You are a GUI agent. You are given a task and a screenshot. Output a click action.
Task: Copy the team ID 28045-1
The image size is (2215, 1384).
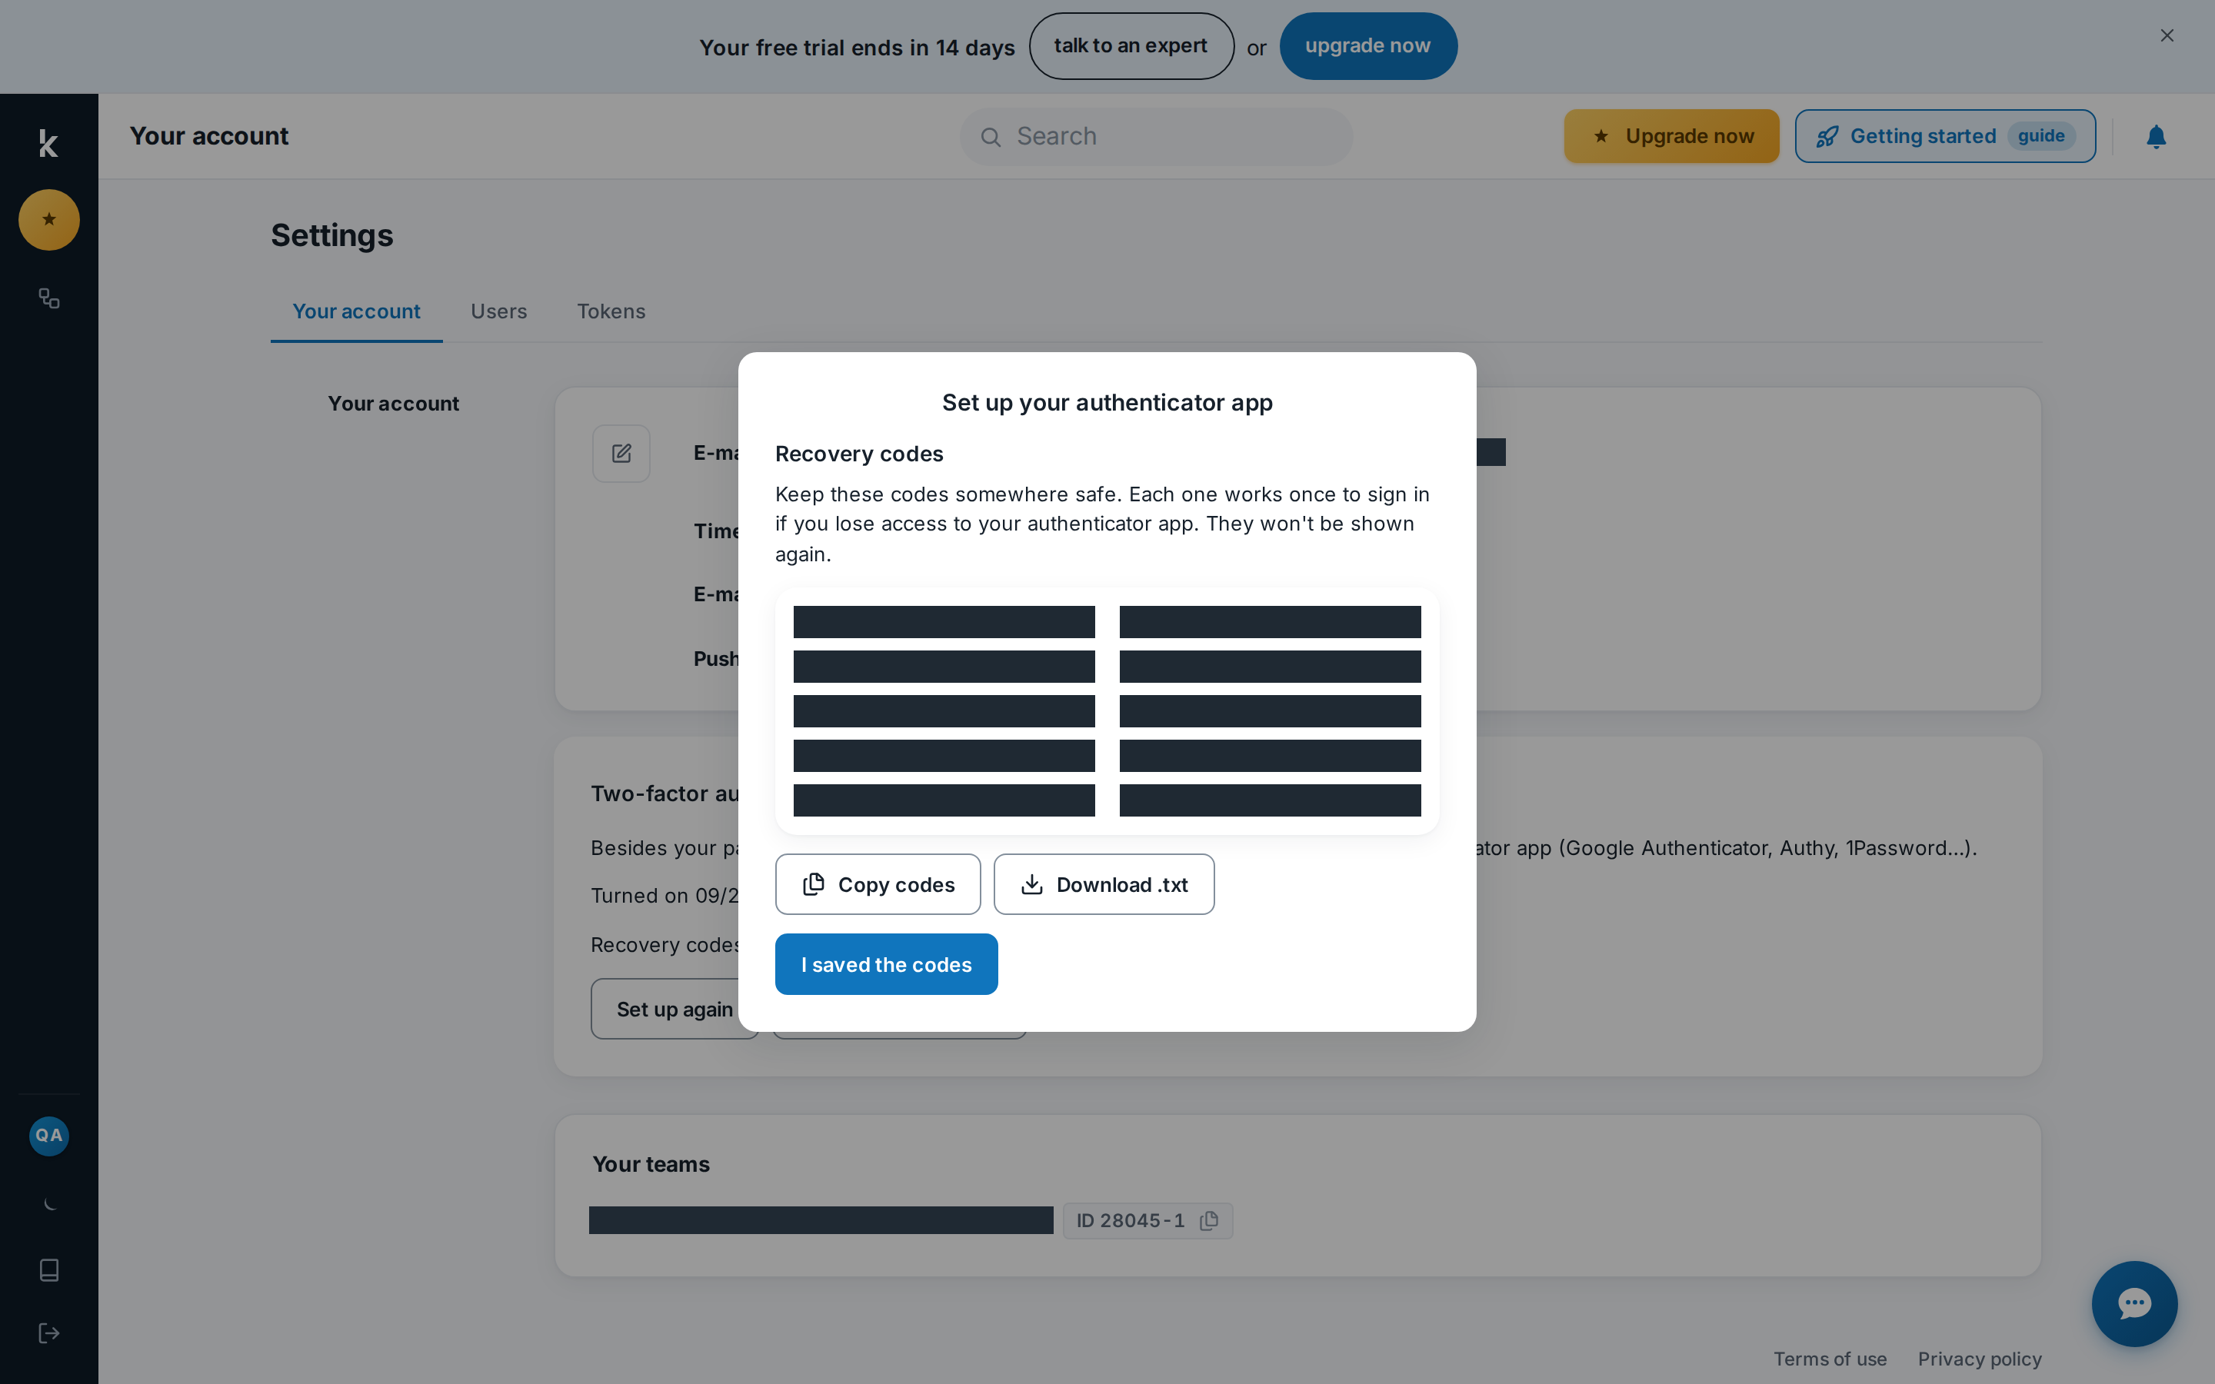click(x=1209, y=1220)
